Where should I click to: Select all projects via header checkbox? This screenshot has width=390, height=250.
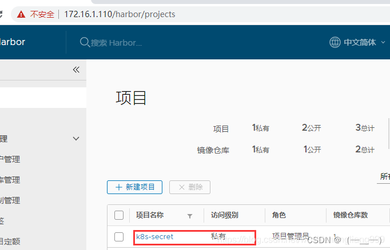[119, 215]
